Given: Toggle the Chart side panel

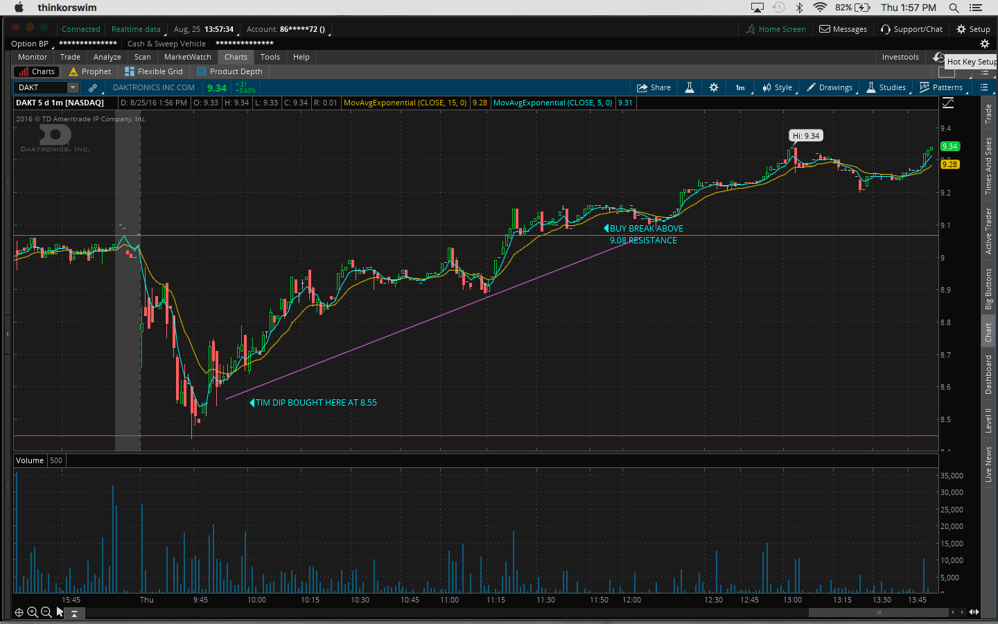Looking at the screenshot, I should tap(989, 332).
